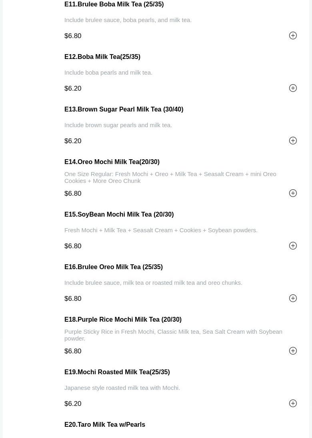This screenshot has height=438, width=312.
Task: Add E13 Brown Sugar Pearl Milk Tea
Action: pyautogui.click(x=293, y=141)
